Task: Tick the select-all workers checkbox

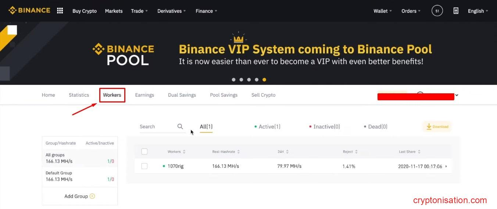Action: (144, 152)
